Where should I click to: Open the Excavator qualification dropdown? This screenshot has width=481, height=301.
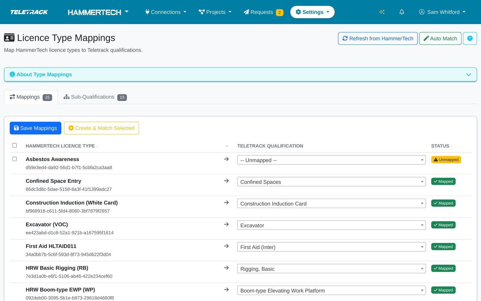tap(331, 225)
